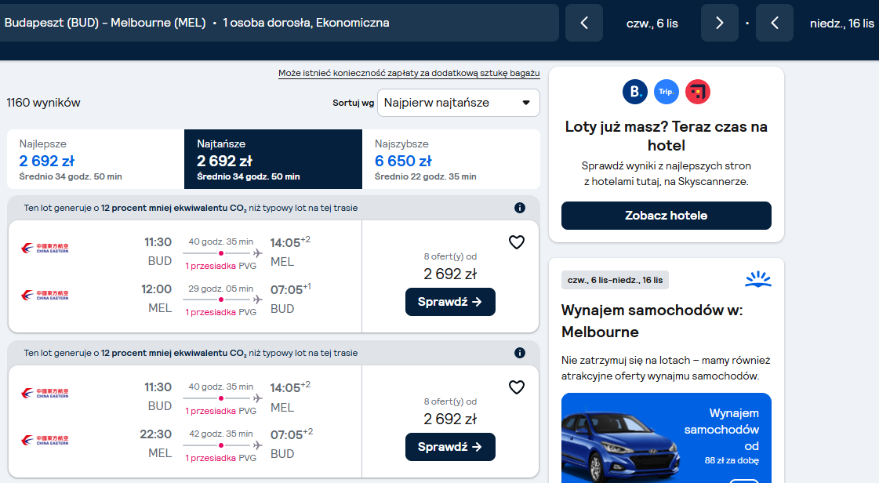Open CO2 info icon on first flight
This screenshot has width=879, height=483.
click(x=520, y=208)
